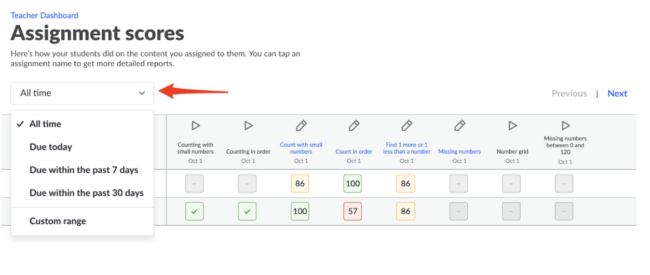Click the pencil icon above Count in order
This screenshot has height=275, width=650.
[x=354, y=126]
